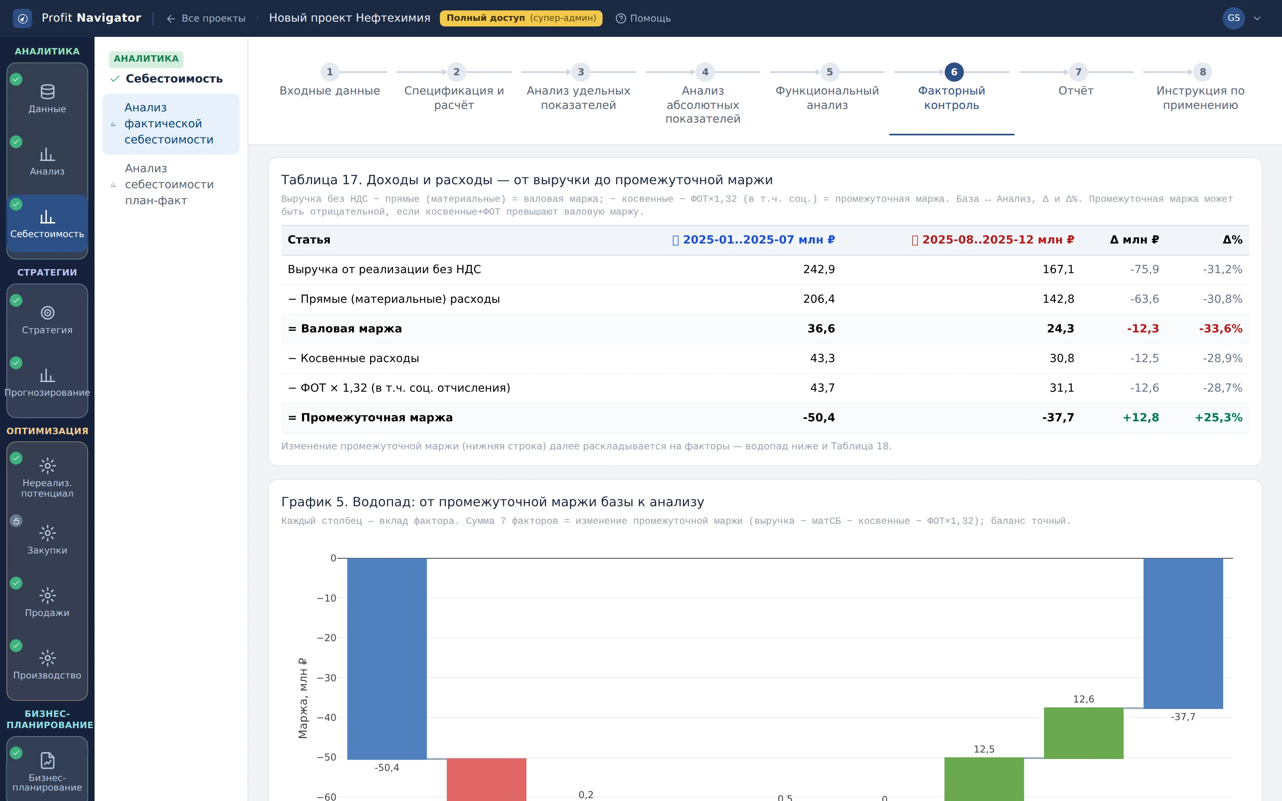
Task: Click the -50,4 blue waterfall bar
Action: tap(387, 658)
